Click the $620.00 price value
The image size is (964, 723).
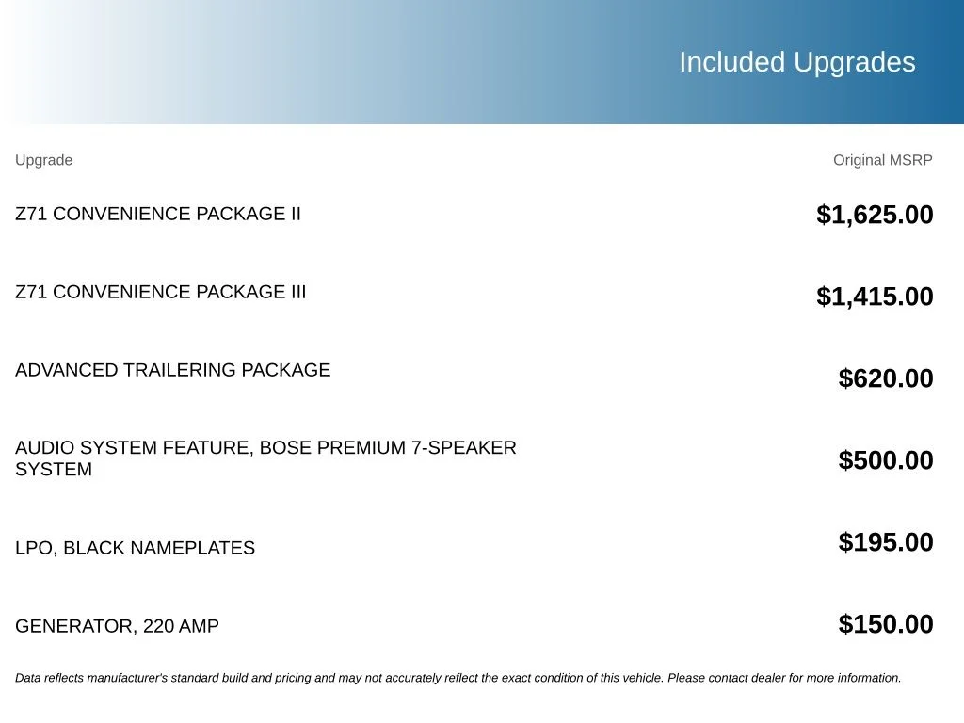coord(885,378)
